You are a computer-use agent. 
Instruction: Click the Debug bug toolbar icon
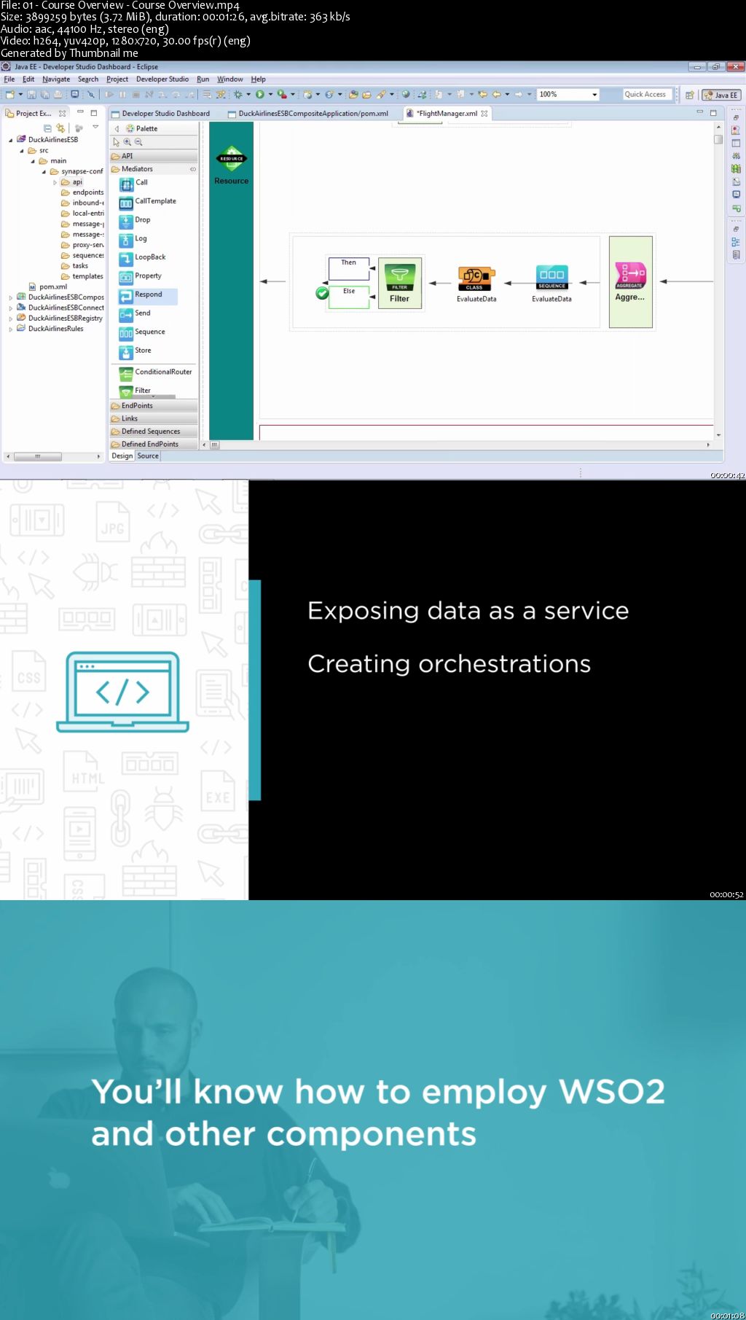tap(238, 94)
